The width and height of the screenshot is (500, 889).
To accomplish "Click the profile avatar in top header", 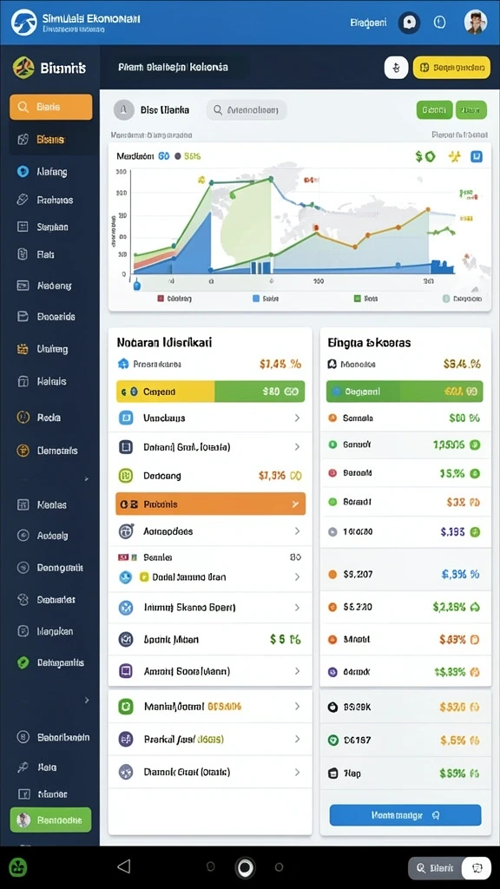I will pos(475,23).
